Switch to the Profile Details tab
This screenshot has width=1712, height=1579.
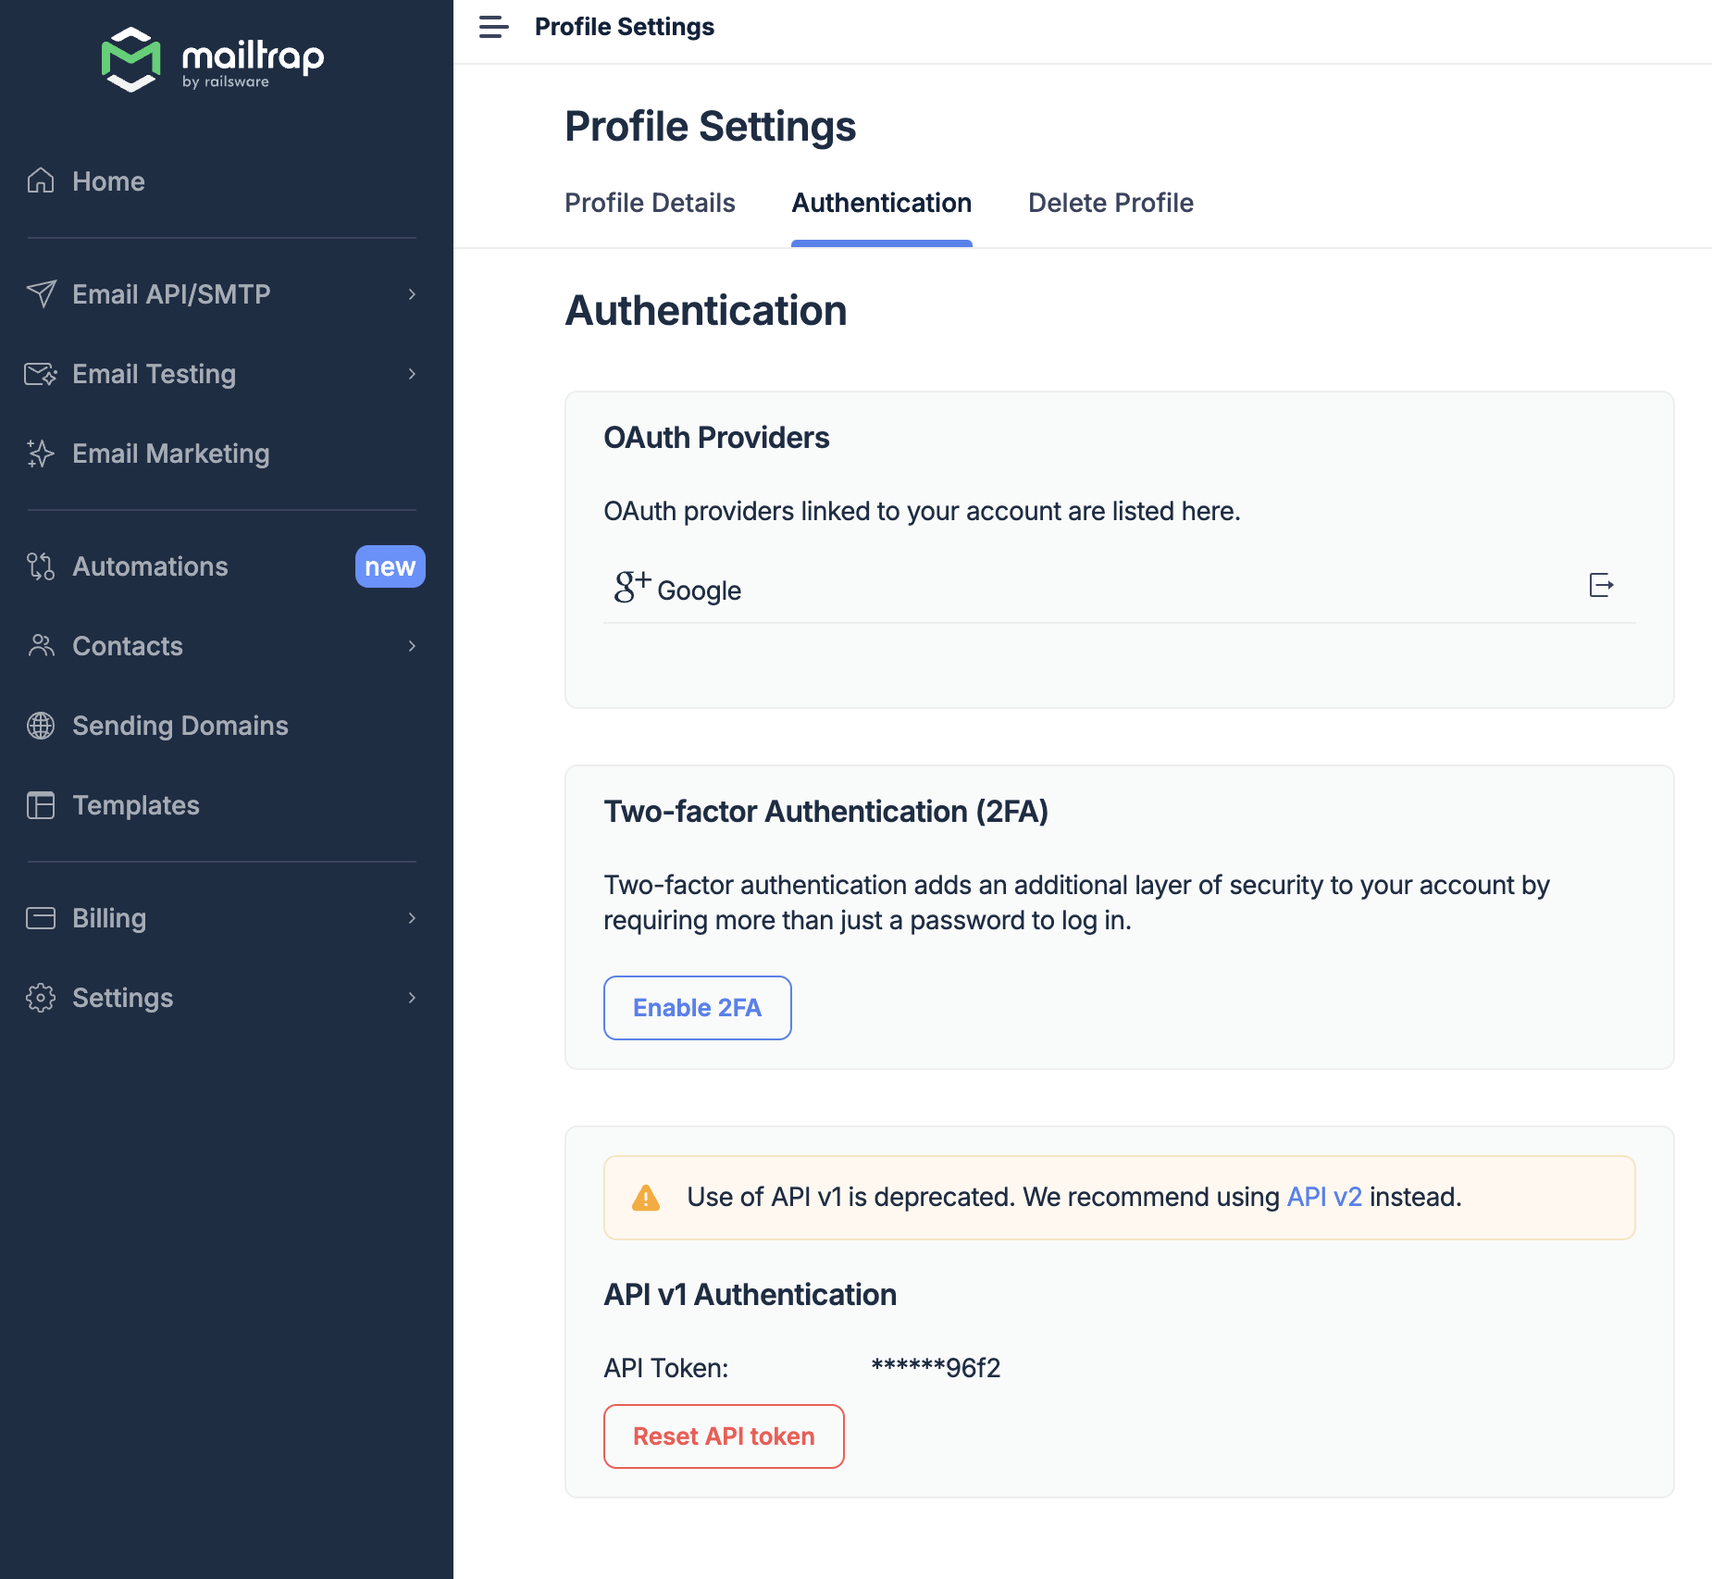pos(650,203)
